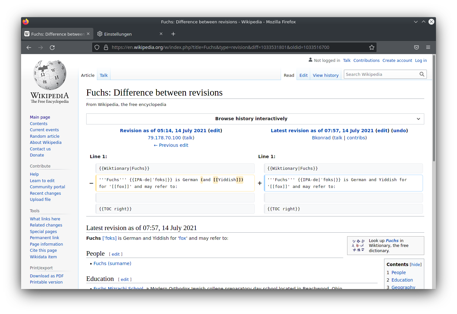Image resolution: width=457 pixels, height=314 pixels.
Task: Hide the Contents table
Action: point(416,265)
